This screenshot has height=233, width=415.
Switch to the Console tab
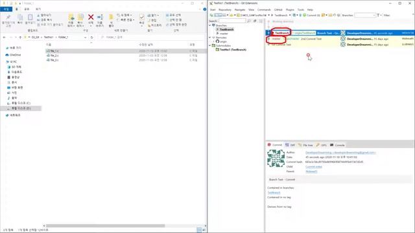tap(337, 145)
